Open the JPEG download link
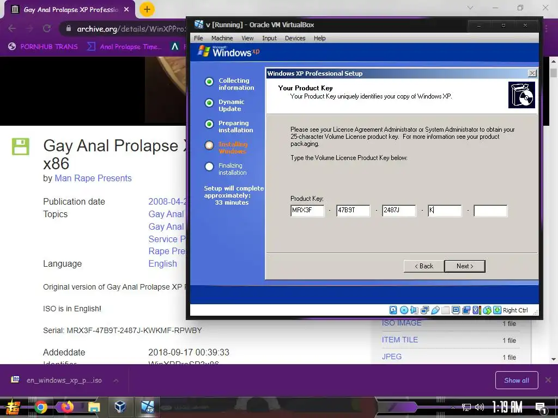This screenshot has width=558, height=418. 391,356
